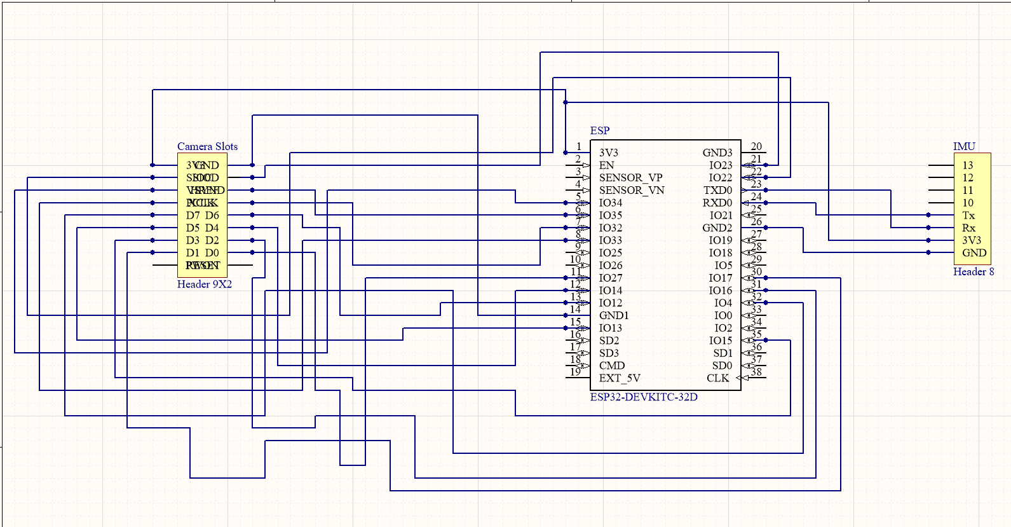
Task: Select the Camera Slots designator label
Action: (x=207, y=147)
